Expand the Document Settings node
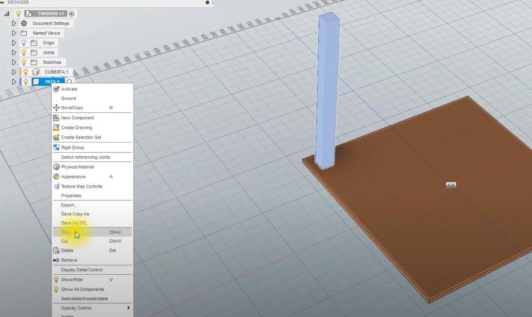 point(14,23)
